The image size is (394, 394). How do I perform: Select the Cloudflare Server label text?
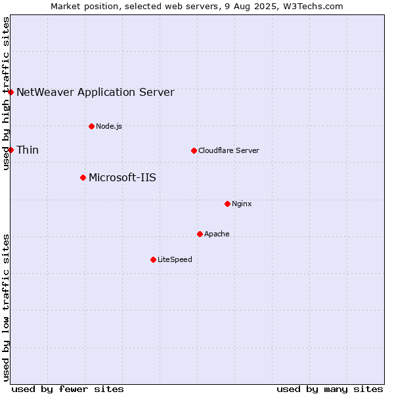(x=229, y=150)
